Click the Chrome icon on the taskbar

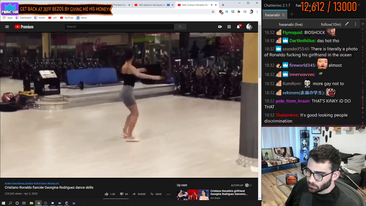coord(38,203)
